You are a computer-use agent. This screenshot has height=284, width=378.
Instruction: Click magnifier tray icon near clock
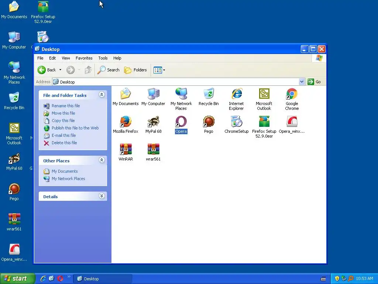pos(351,279)
